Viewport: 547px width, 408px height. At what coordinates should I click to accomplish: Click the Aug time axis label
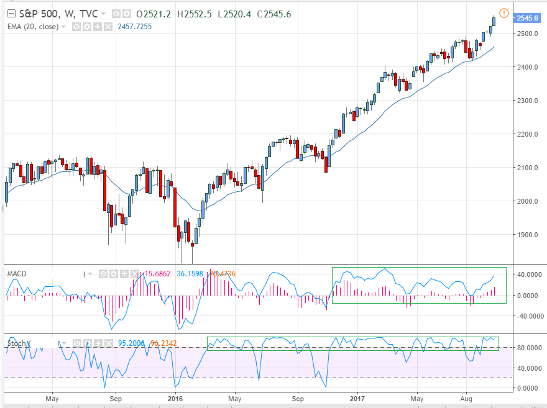[466, 399]
